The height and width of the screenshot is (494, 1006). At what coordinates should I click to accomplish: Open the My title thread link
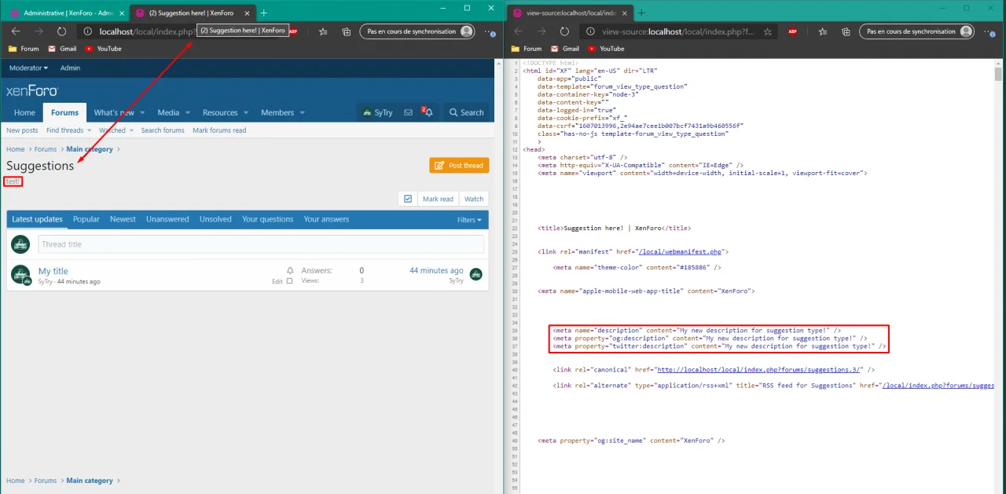(x=53, y=271)
